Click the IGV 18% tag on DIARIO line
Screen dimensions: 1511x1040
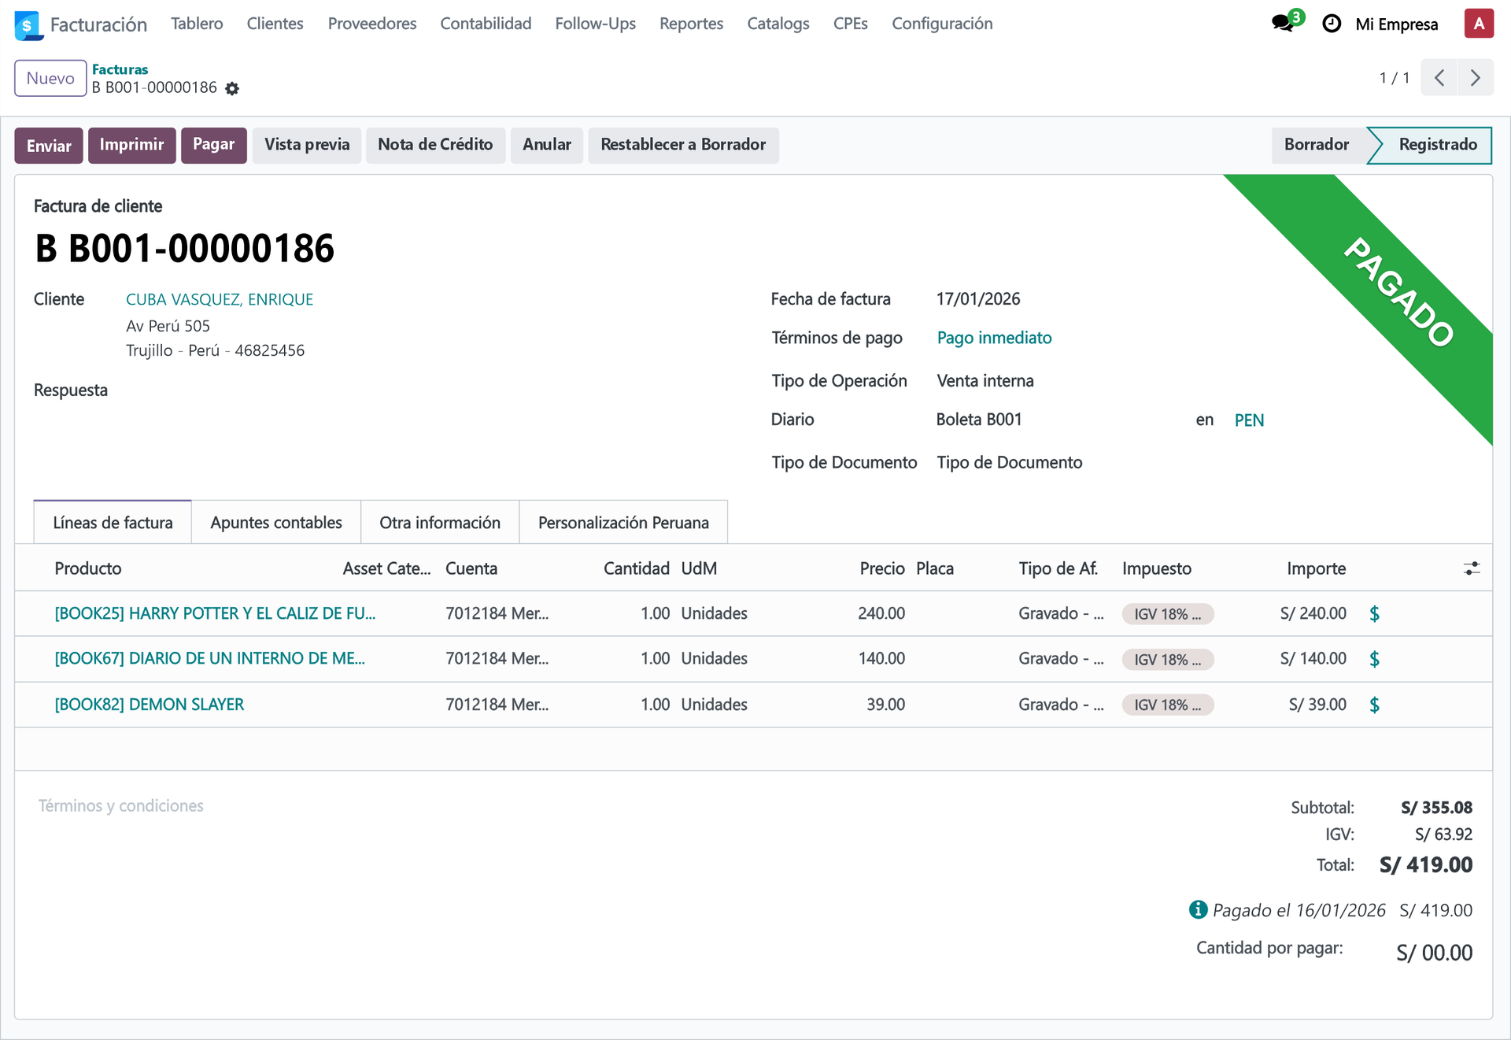click(1166, 659)
